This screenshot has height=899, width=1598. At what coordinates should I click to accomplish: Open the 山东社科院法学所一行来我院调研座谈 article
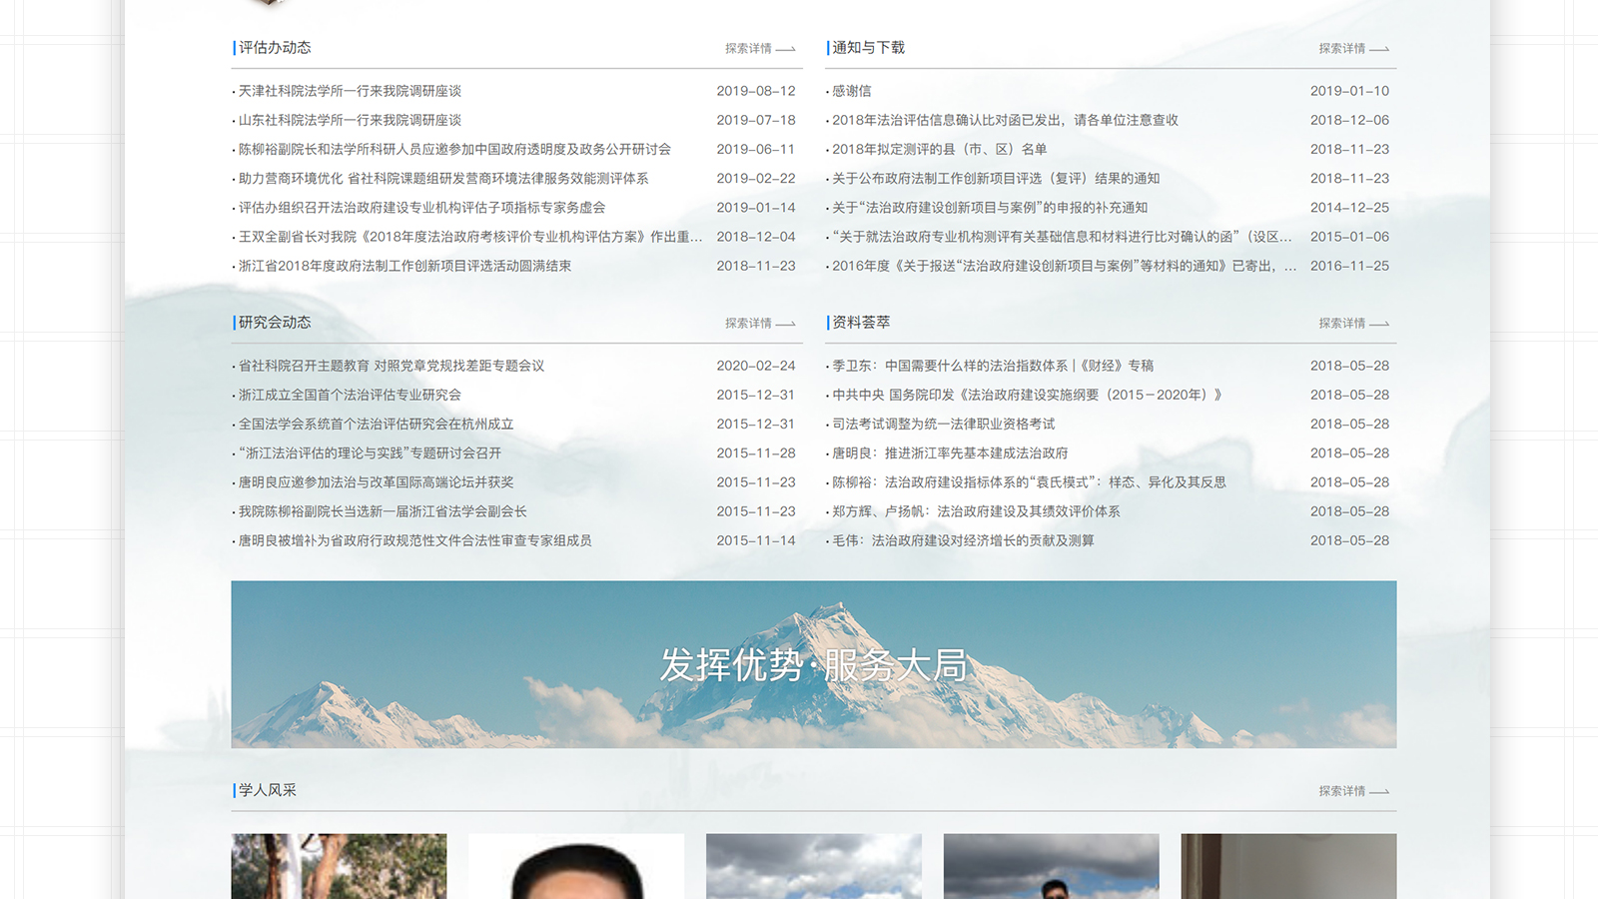click(x=350, y=120)
